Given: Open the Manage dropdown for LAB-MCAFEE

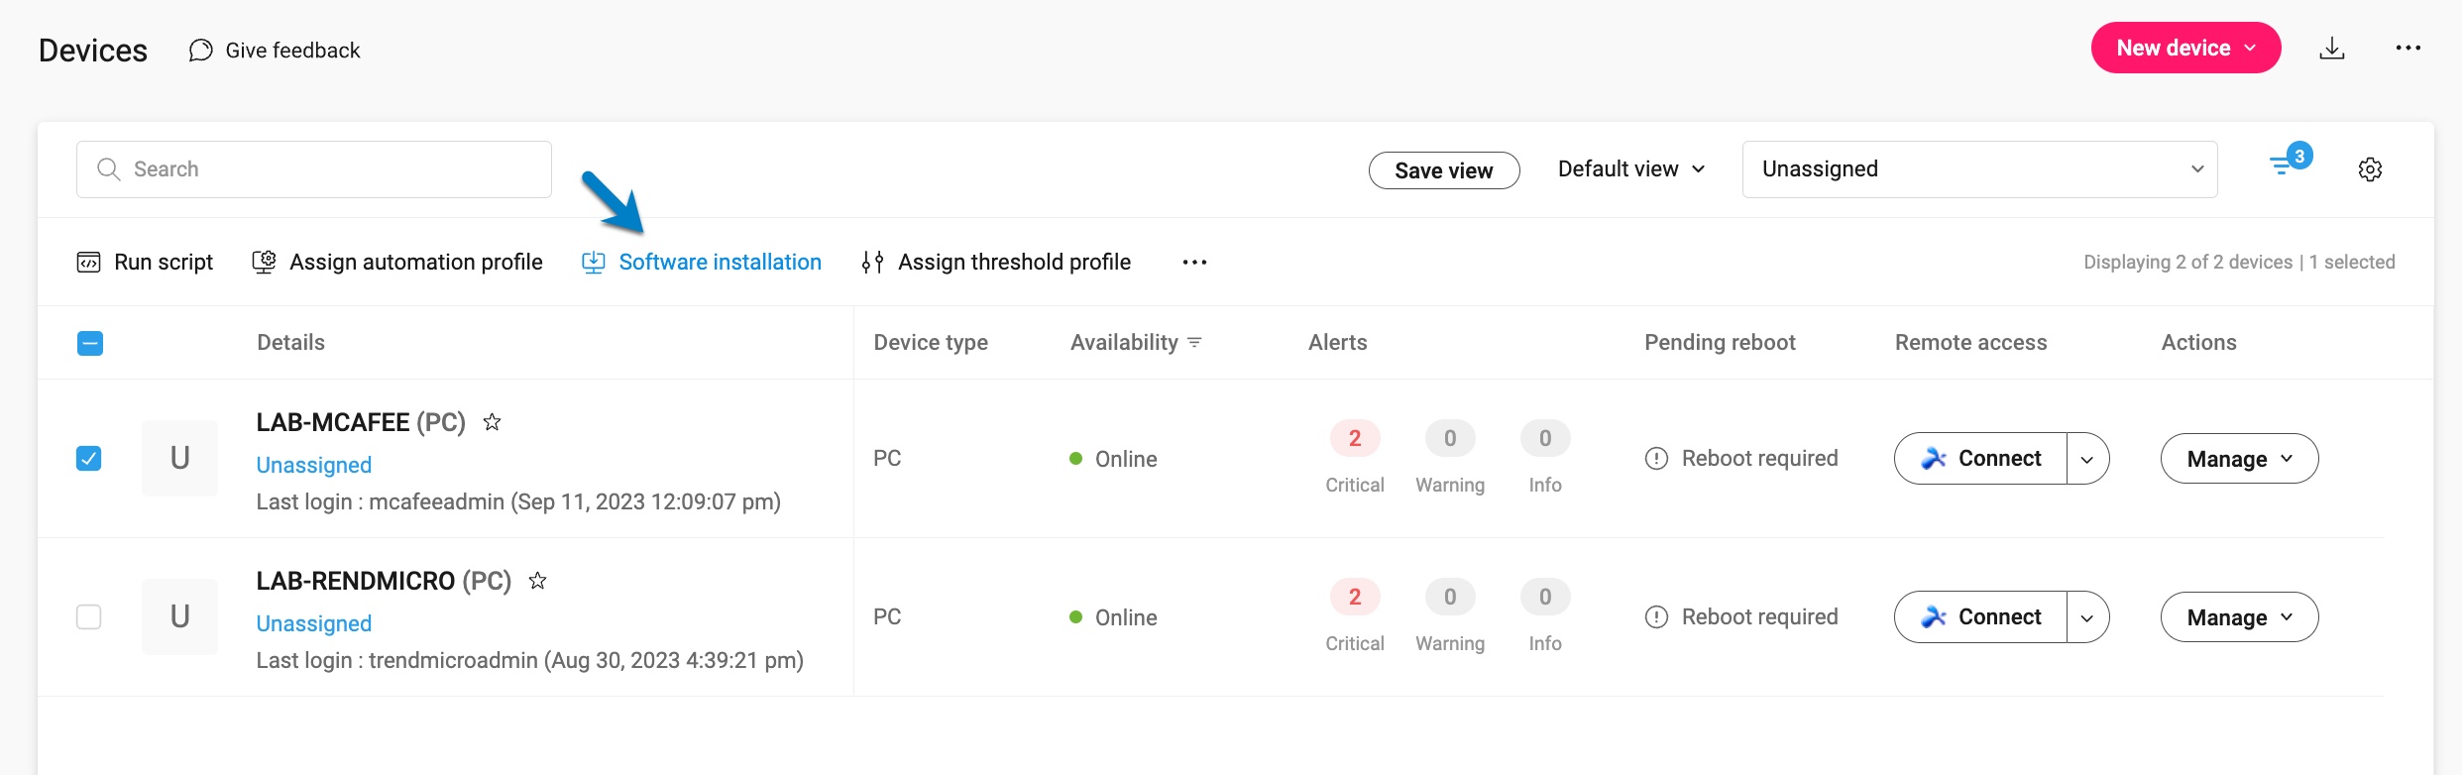Looking at the screenshot, I should (2239, 459).
